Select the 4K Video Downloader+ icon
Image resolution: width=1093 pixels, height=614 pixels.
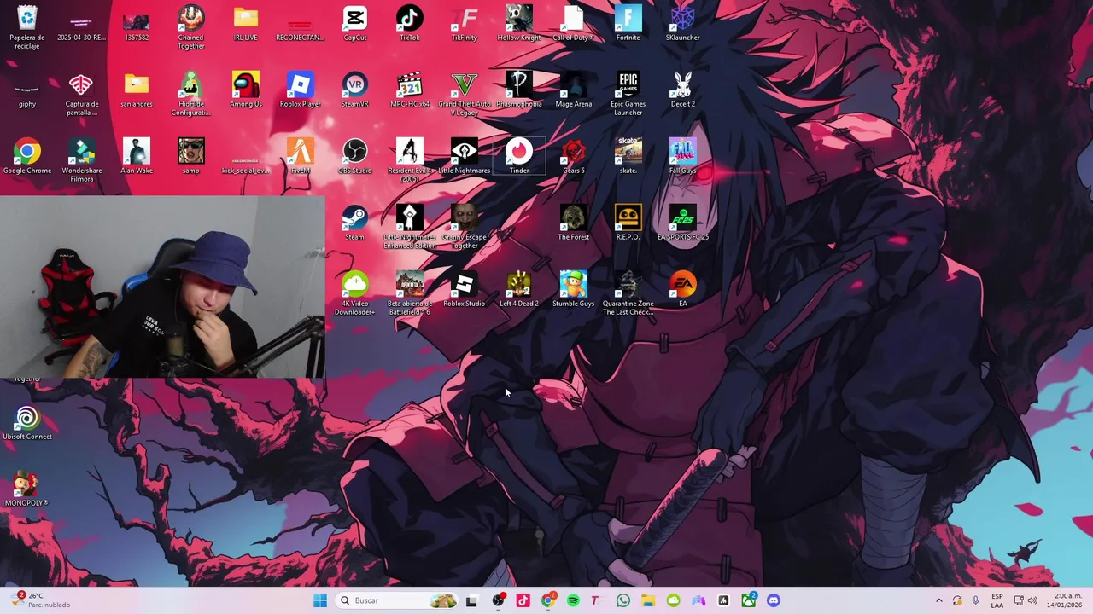(355, 293)
